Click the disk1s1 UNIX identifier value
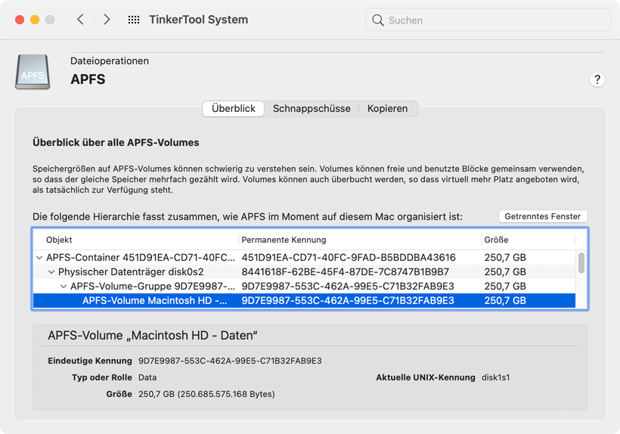620x434 pixels. [x=495, y=377]
